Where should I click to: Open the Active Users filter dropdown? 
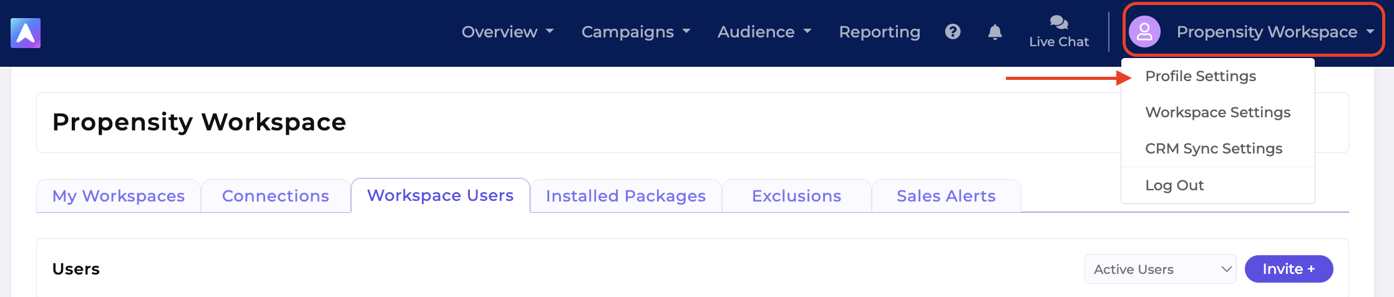coord(1160,269)
